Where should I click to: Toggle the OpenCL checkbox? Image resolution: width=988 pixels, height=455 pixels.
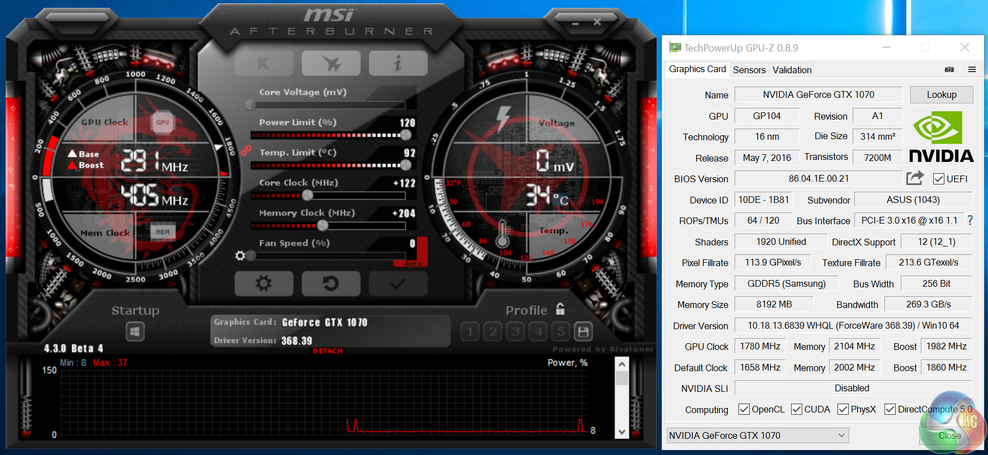point(744,409)
